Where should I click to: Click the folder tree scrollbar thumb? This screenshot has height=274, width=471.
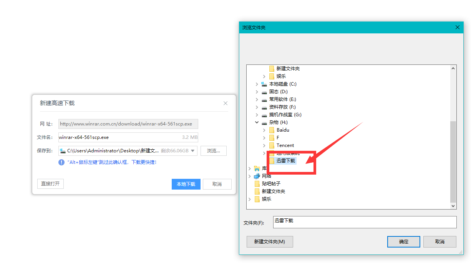[453, 162]
